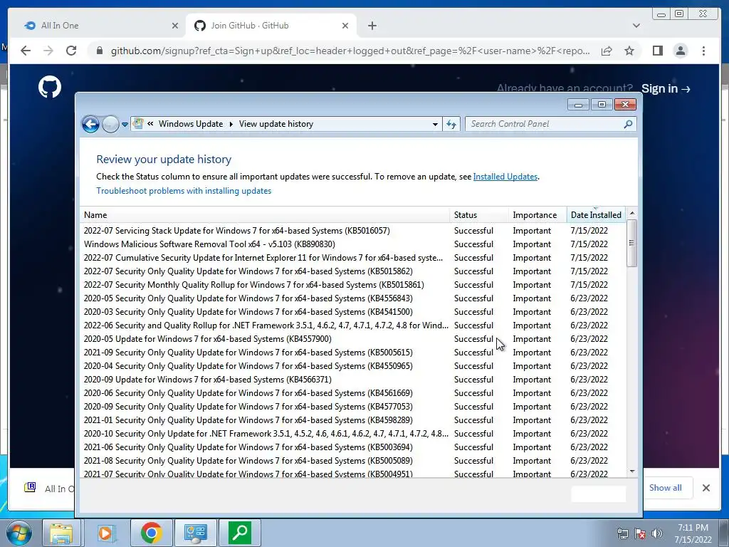This screenshot has height=547, width=729.
Task: Expand the Control Panel address bar dropdown
Action: tap(435, 124)
